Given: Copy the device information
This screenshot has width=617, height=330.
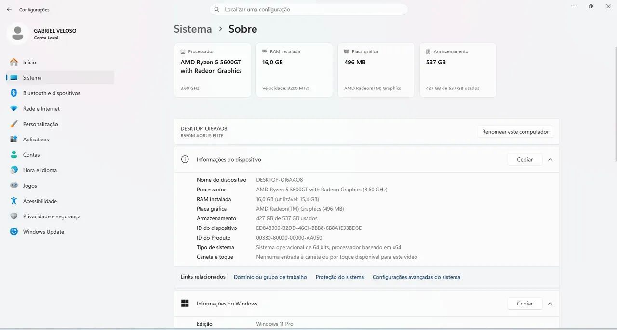Looking at the screenshot, I should tap(525, 159).
